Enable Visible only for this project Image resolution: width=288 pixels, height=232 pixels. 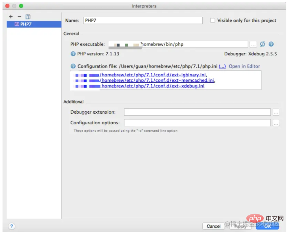coord(213,20)
